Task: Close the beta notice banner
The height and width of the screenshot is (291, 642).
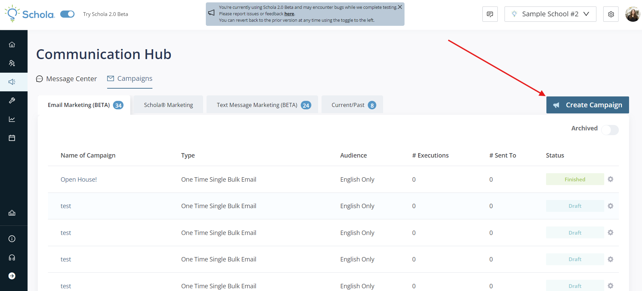Action: (x=400, y=7)
